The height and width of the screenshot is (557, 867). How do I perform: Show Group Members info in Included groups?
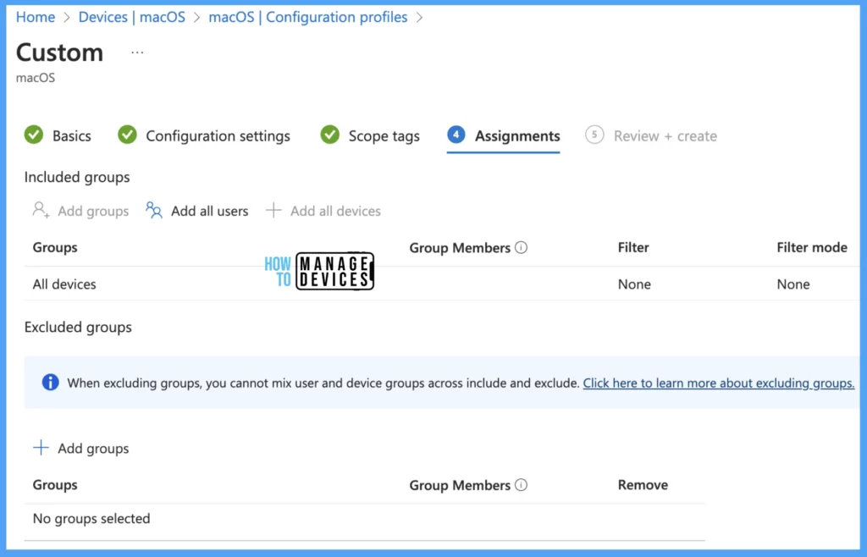point(521,247)
